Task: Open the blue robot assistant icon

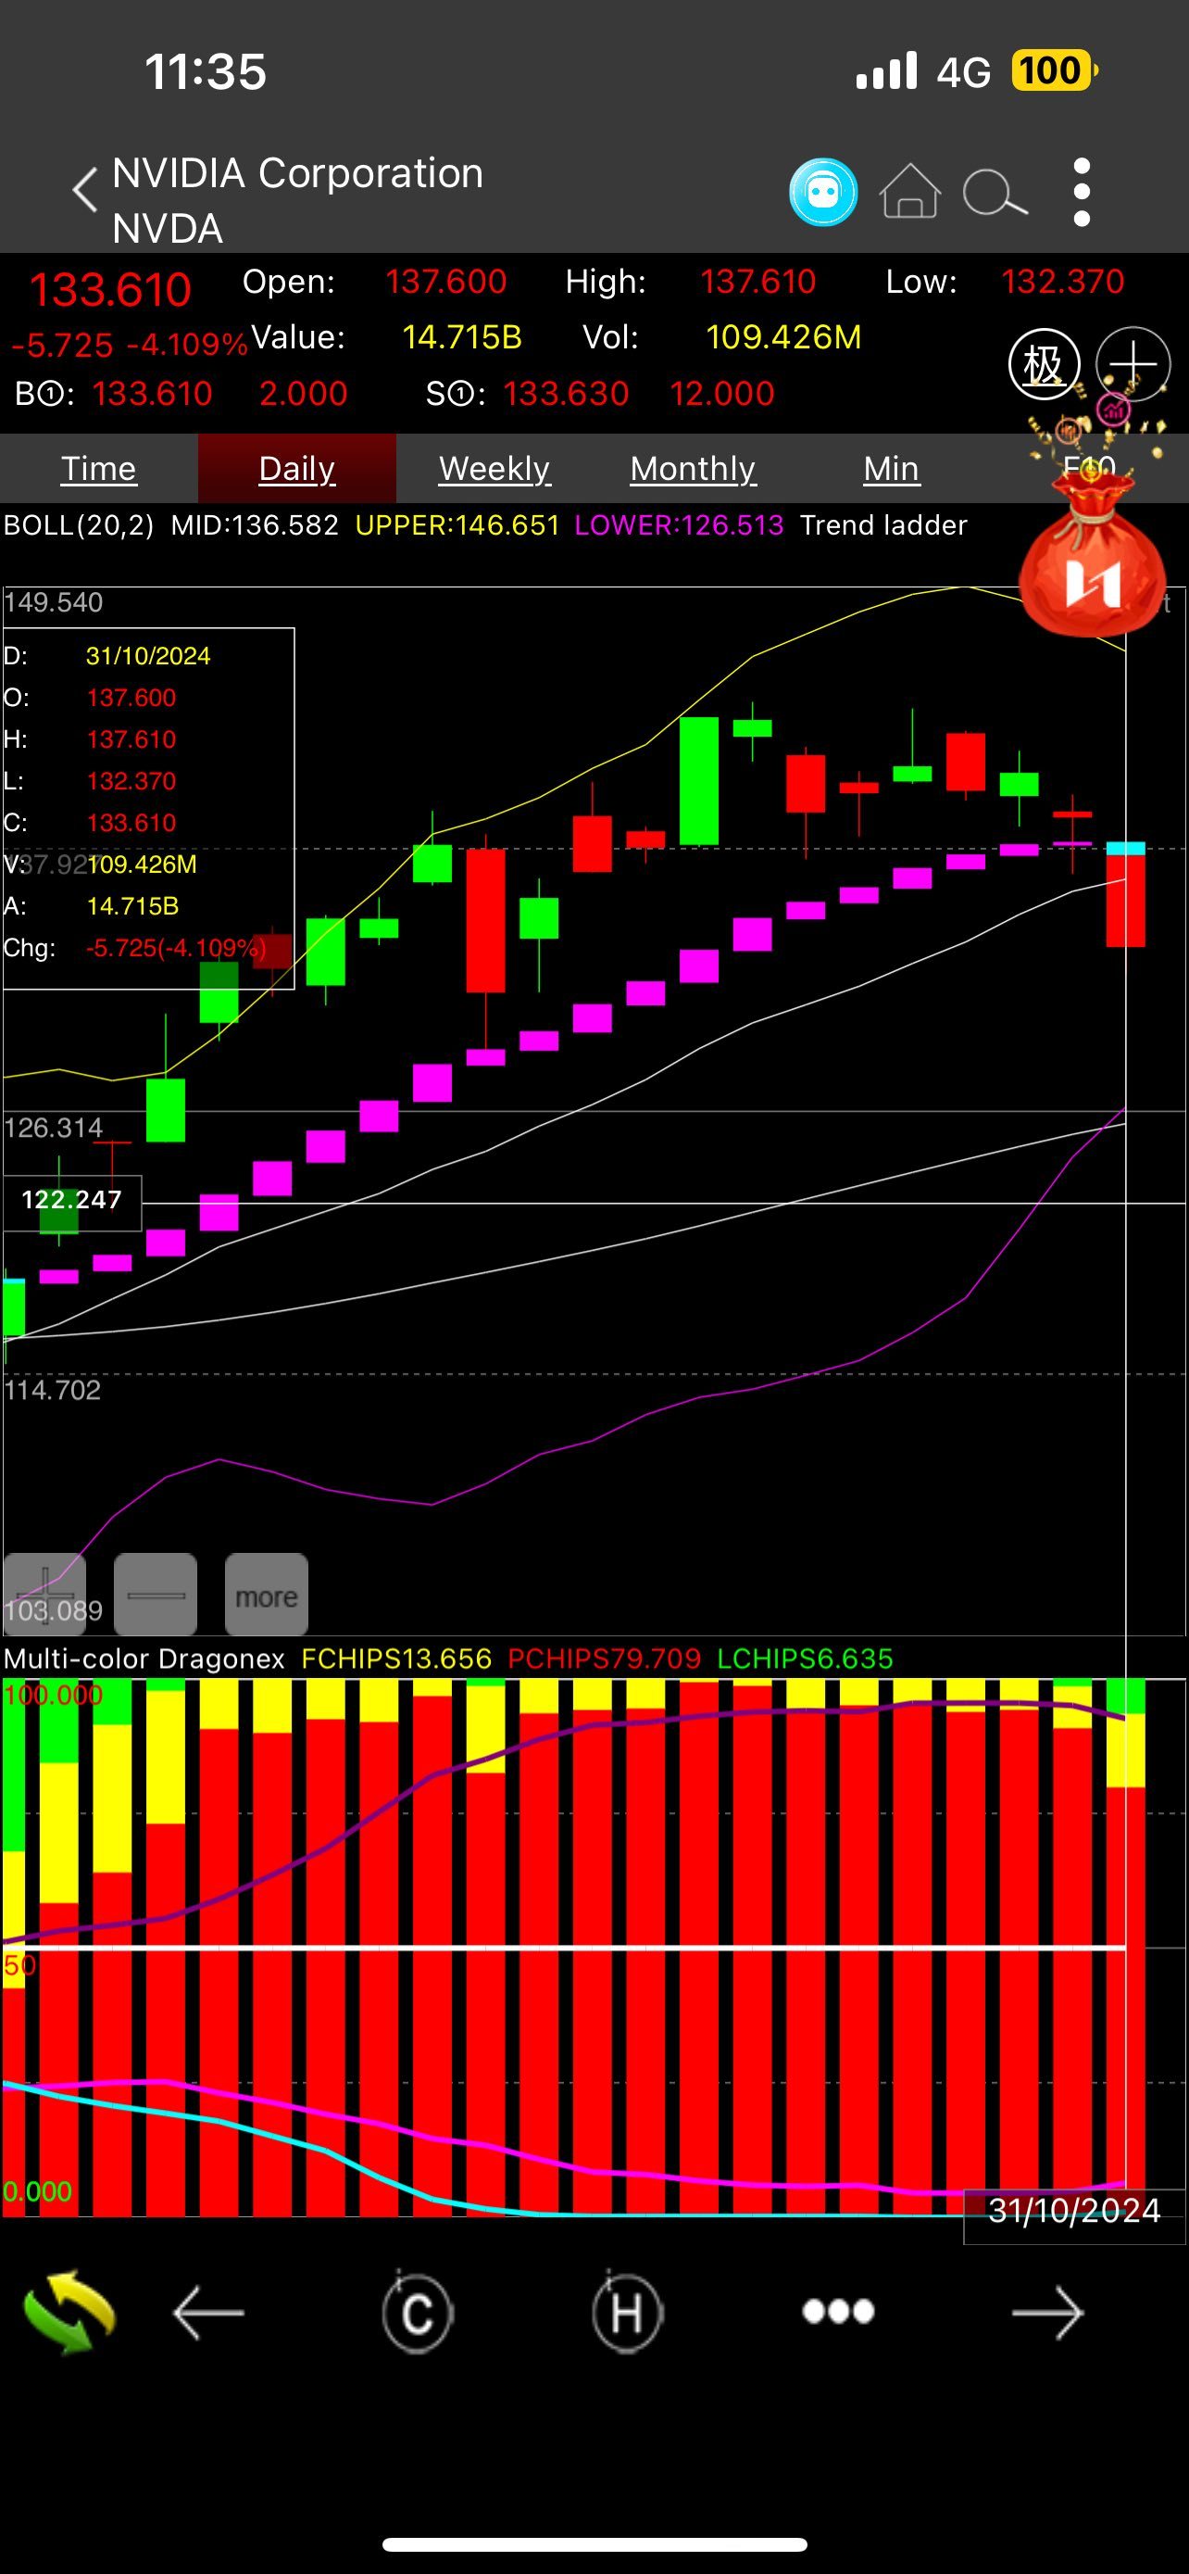Action: coord(822,192)
